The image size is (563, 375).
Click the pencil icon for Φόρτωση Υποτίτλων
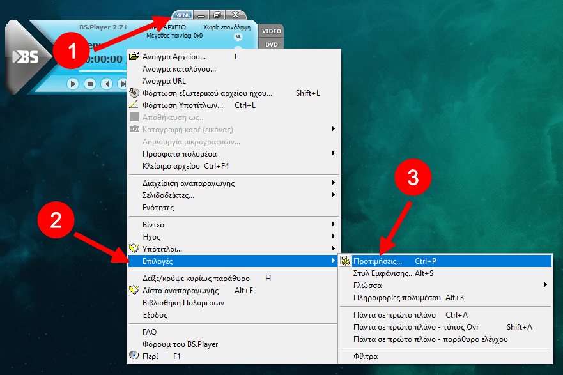[134, 105]
